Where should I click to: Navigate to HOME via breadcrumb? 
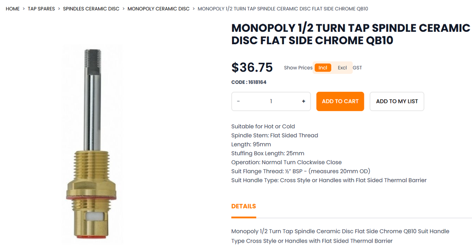pyautogui.click(x=13, y=8)
